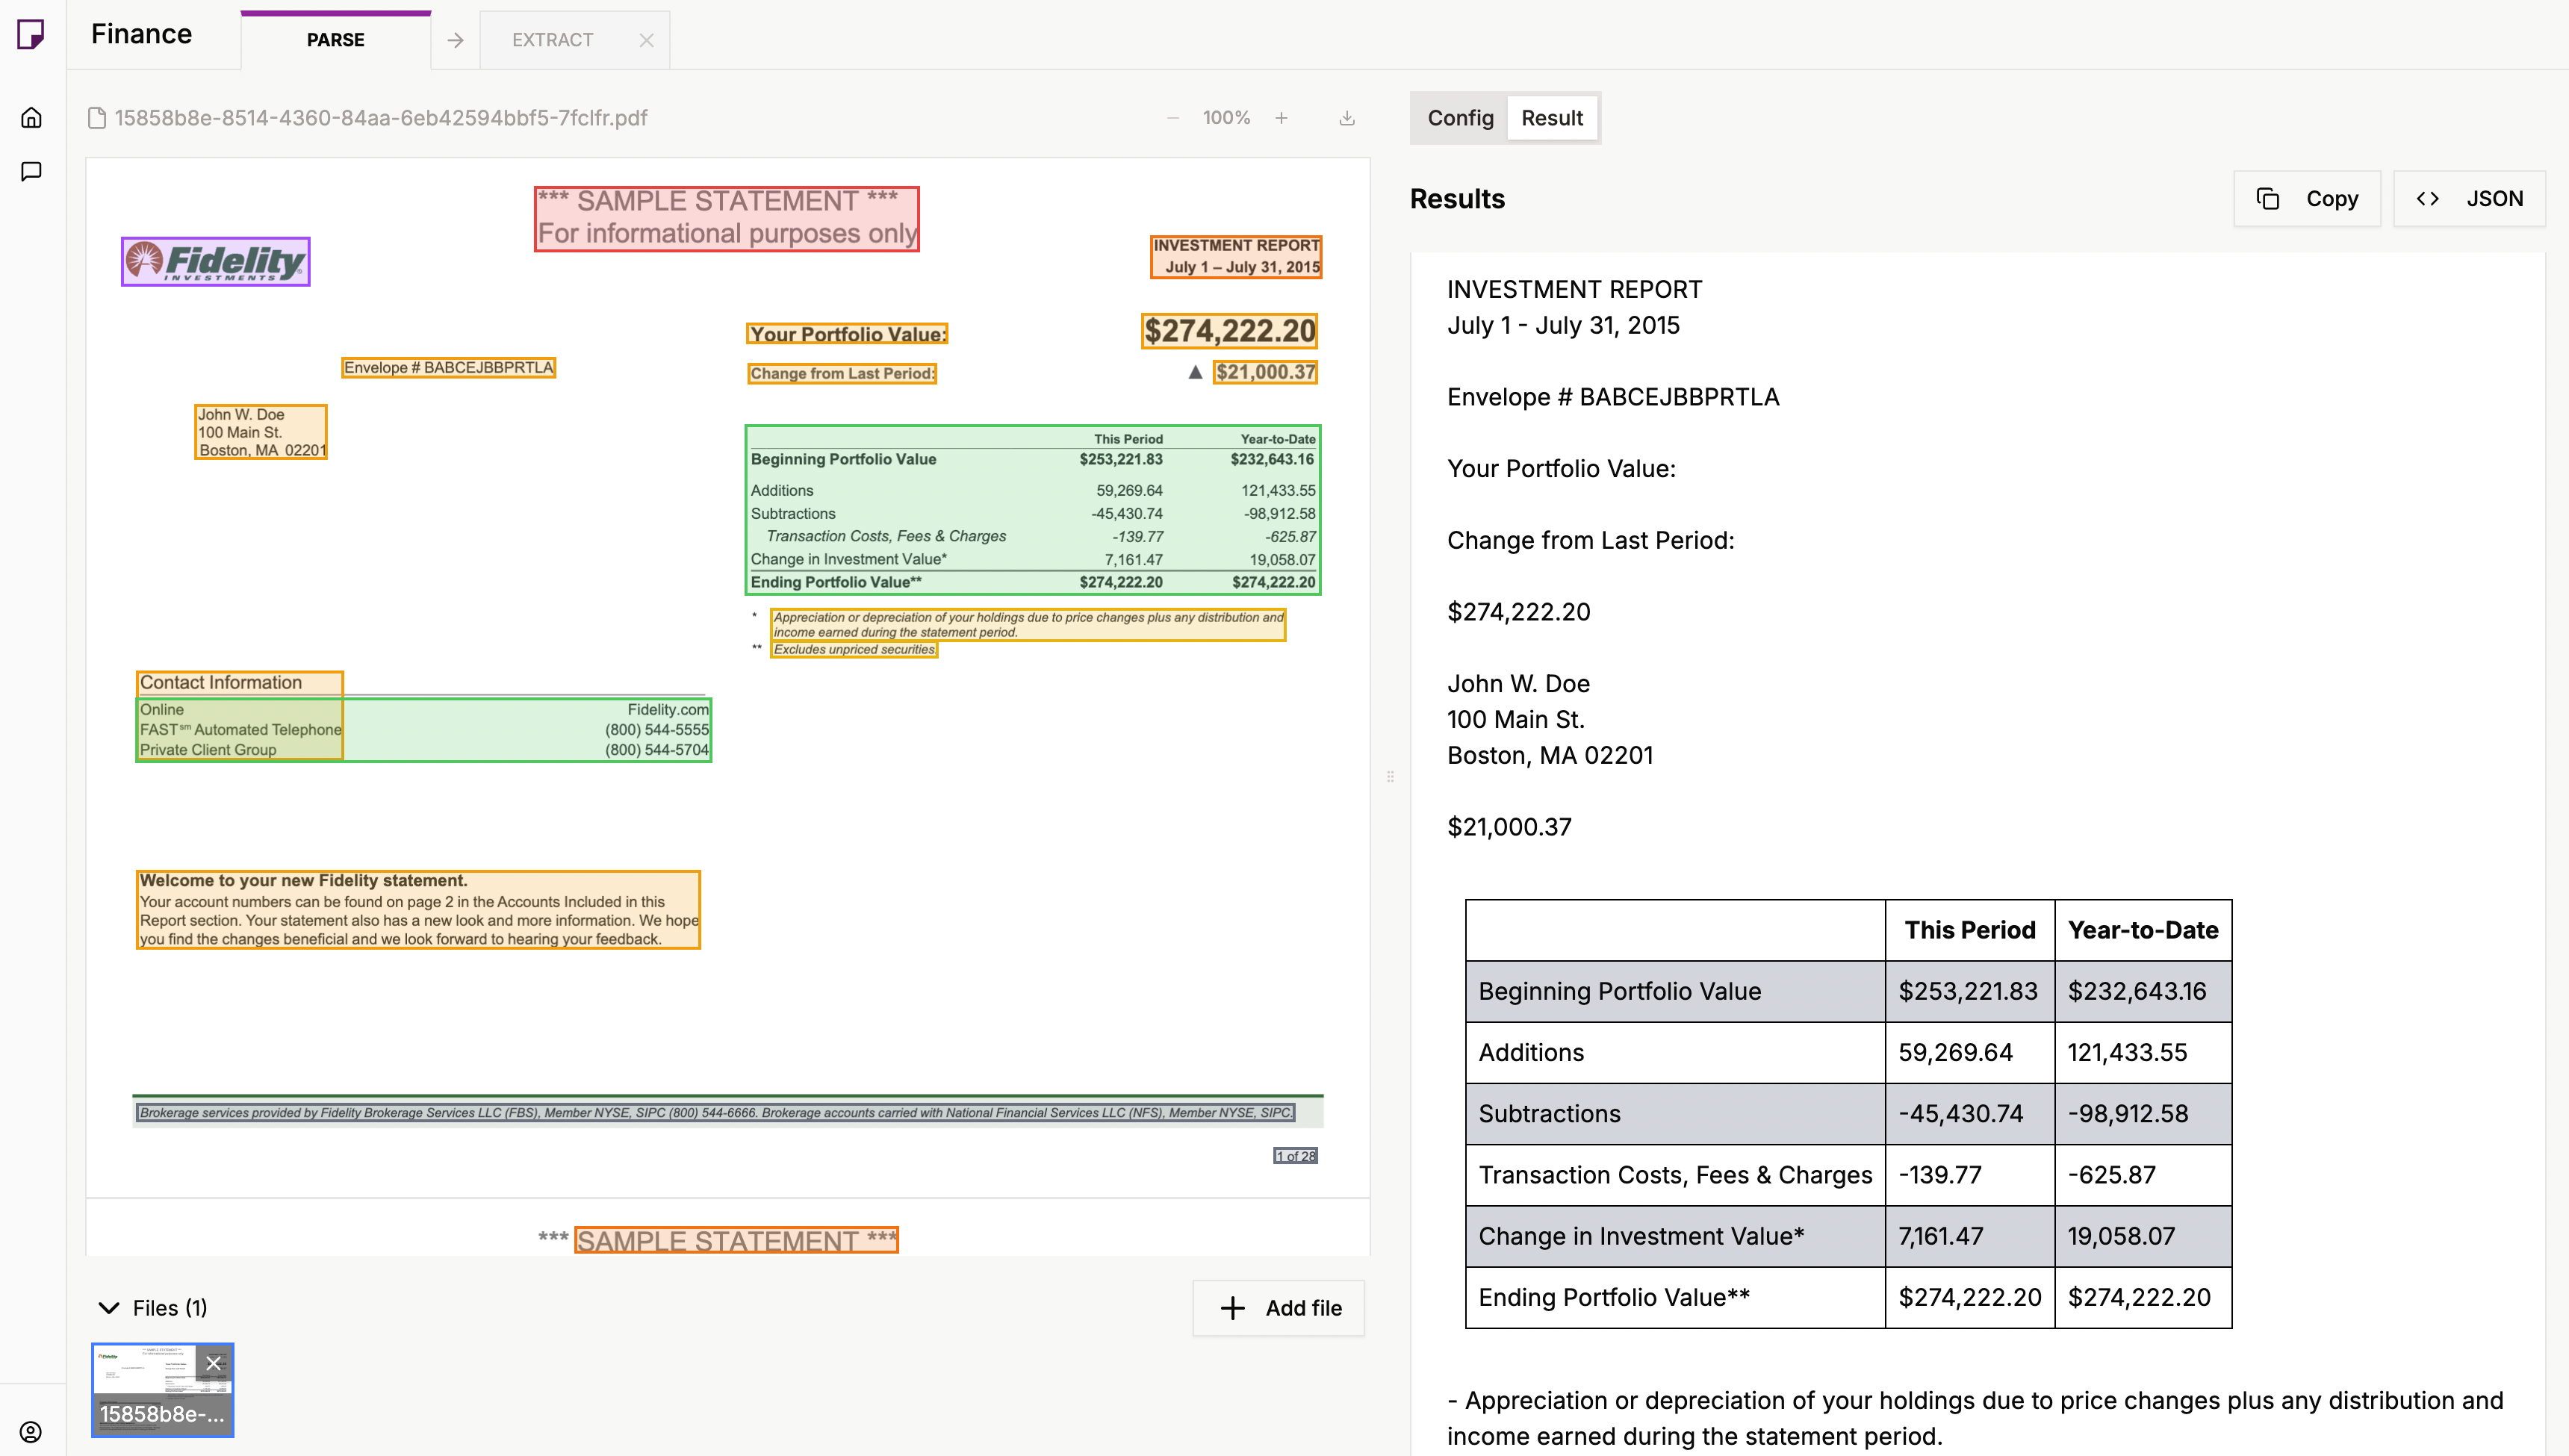Click the arrow between Parse and Extract

pos(455,40)
